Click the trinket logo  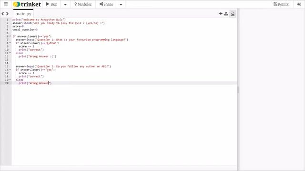pos(27,4)
